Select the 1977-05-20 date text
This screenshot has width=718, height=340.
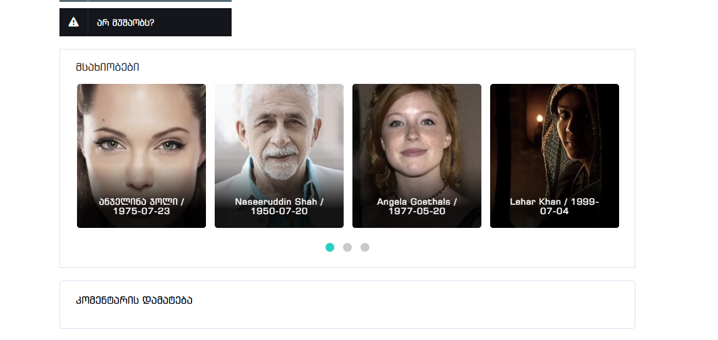click(x=417, y=211)
